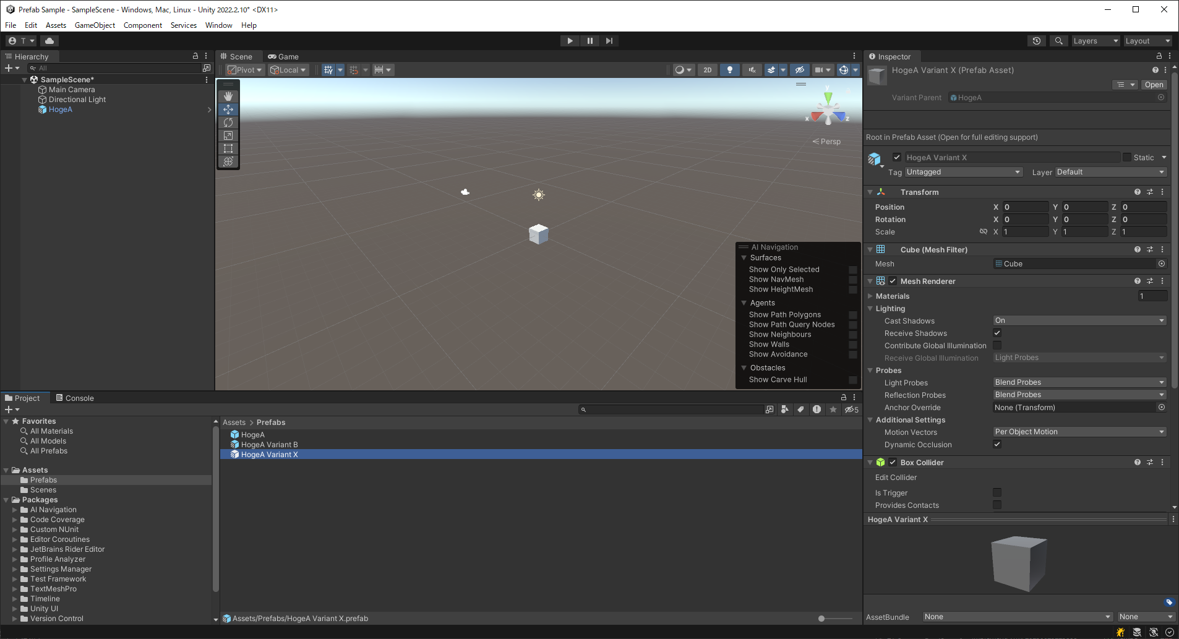Click the Mesh object picker icon
The width and height of the screenshot is (1179, 639).
point(1162,264)
